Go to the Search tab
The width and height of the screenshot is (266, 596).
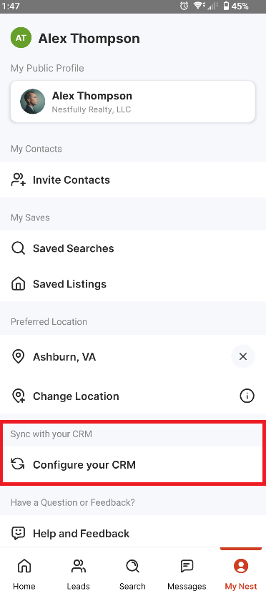click(132, 575)
